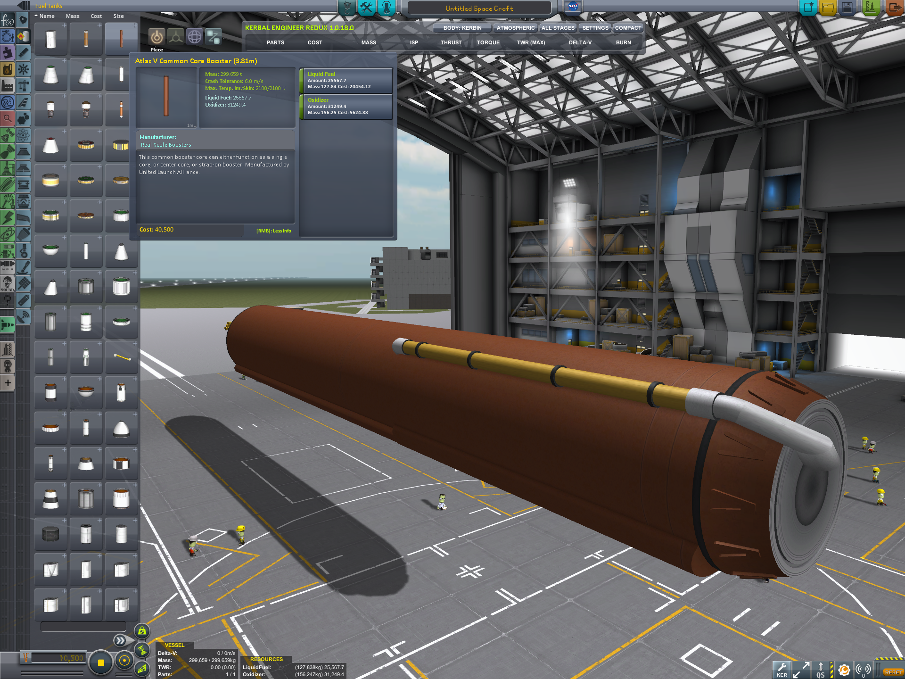Viewport: 905px width, 679px height.
Task: Click the orange gear toolbar icon
Action: pos(844,670)
